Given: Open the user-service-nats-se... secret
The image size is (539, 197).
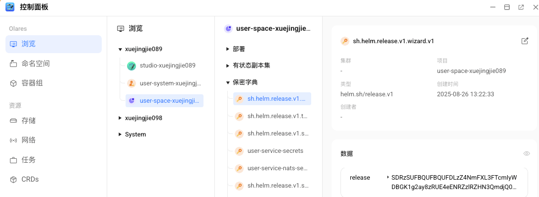Looking at the screenshot, I should coord(272,168).
